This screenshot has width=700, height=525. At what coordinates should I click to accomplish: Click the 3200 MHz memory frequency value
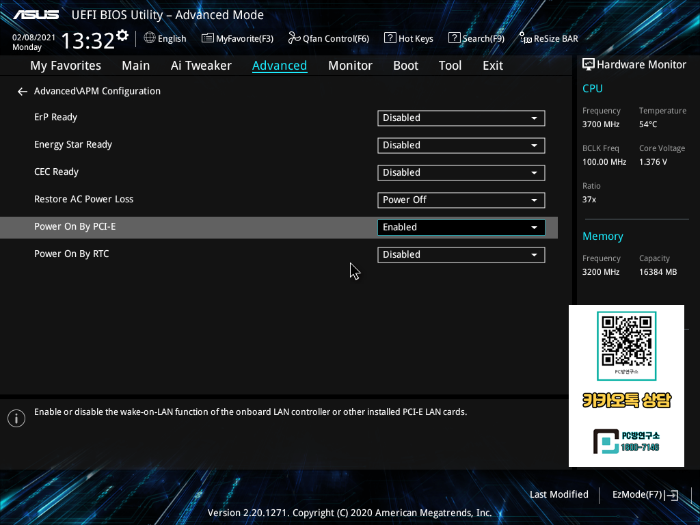pyautogui.click(x=601, y=272)
